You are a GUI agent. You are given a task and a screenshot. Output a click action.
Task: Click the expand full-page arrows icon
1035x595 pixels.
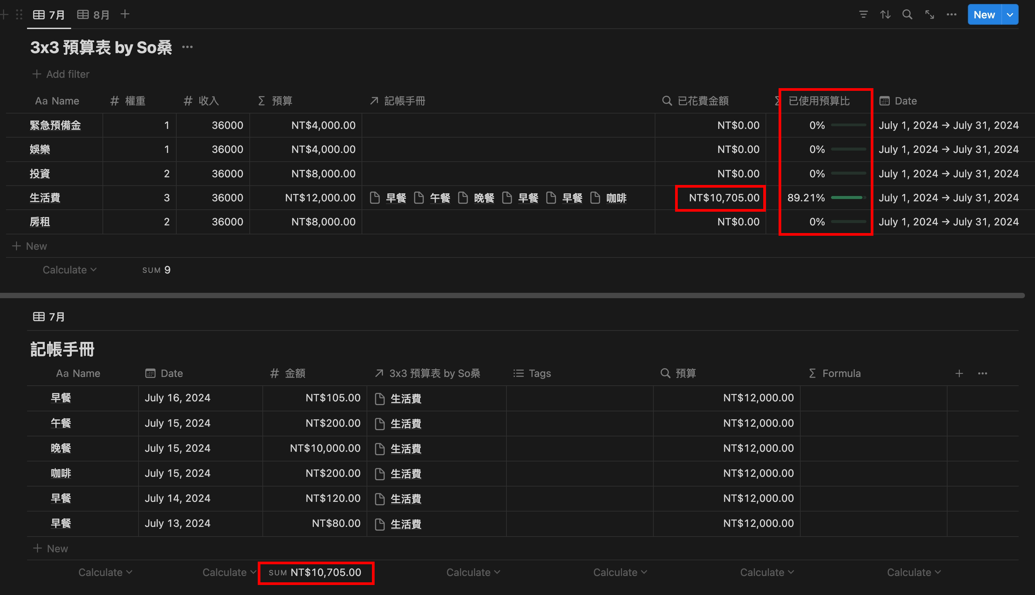(x=929, y=15)
